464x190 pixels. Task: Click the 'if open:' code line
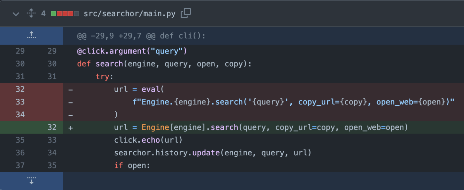point(132,165)
